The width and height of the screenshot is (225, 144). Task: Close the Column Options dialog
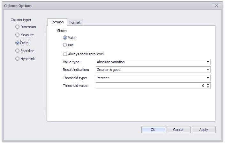tap(216, 6)
